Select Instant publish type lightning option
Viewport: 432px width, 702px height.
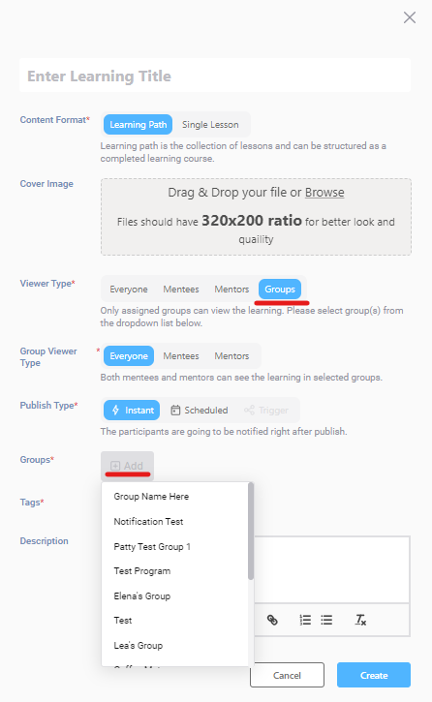point(132,411)
